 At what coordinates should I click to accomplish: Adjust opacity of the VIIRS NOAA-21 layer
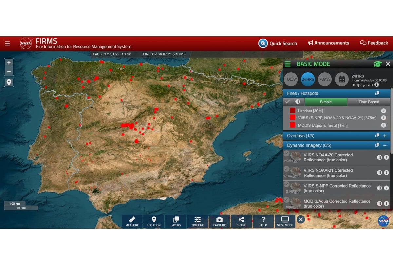(x=380, y=173)
